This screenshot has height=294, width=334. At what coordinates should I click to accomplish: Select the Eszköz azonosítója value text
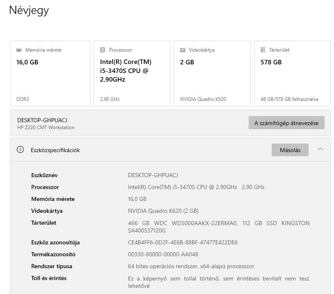click(183, 242)
